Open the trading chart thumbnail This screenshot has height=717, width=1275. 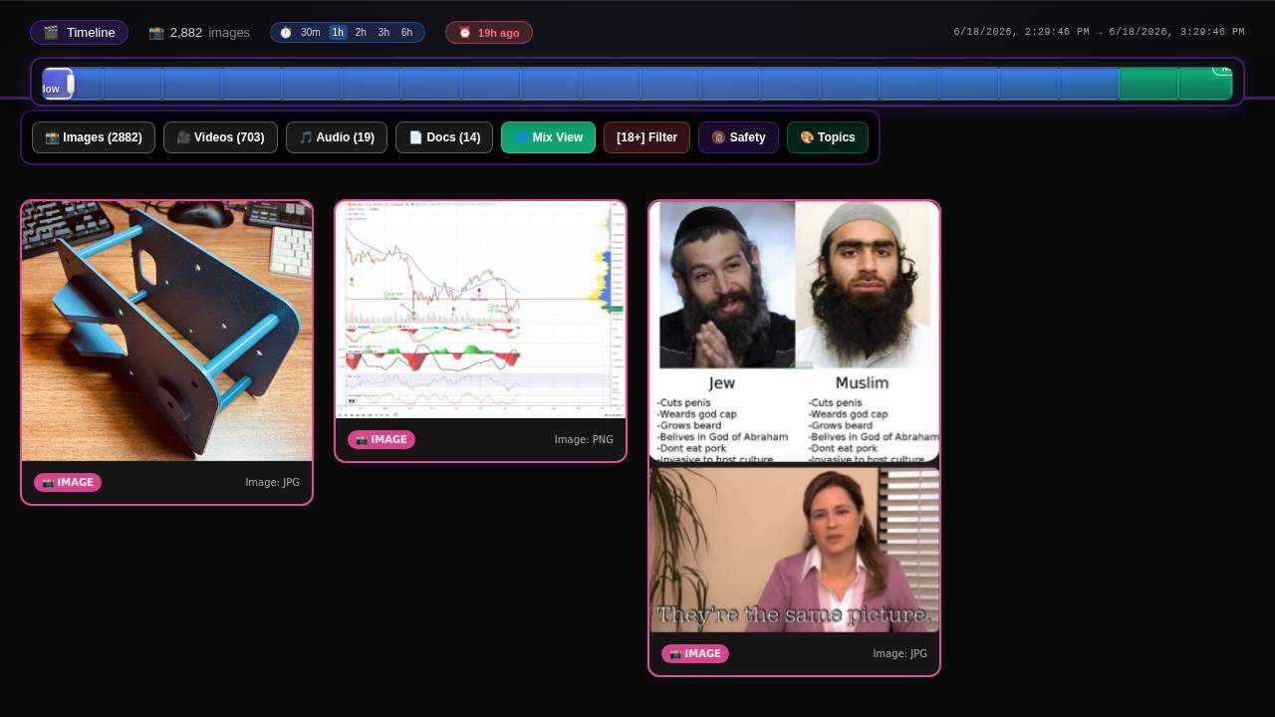(480, 310)
